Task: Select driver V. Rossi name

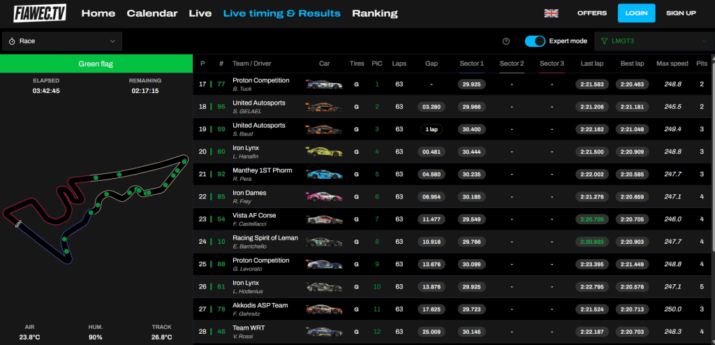Action: [x=242, y=337]
